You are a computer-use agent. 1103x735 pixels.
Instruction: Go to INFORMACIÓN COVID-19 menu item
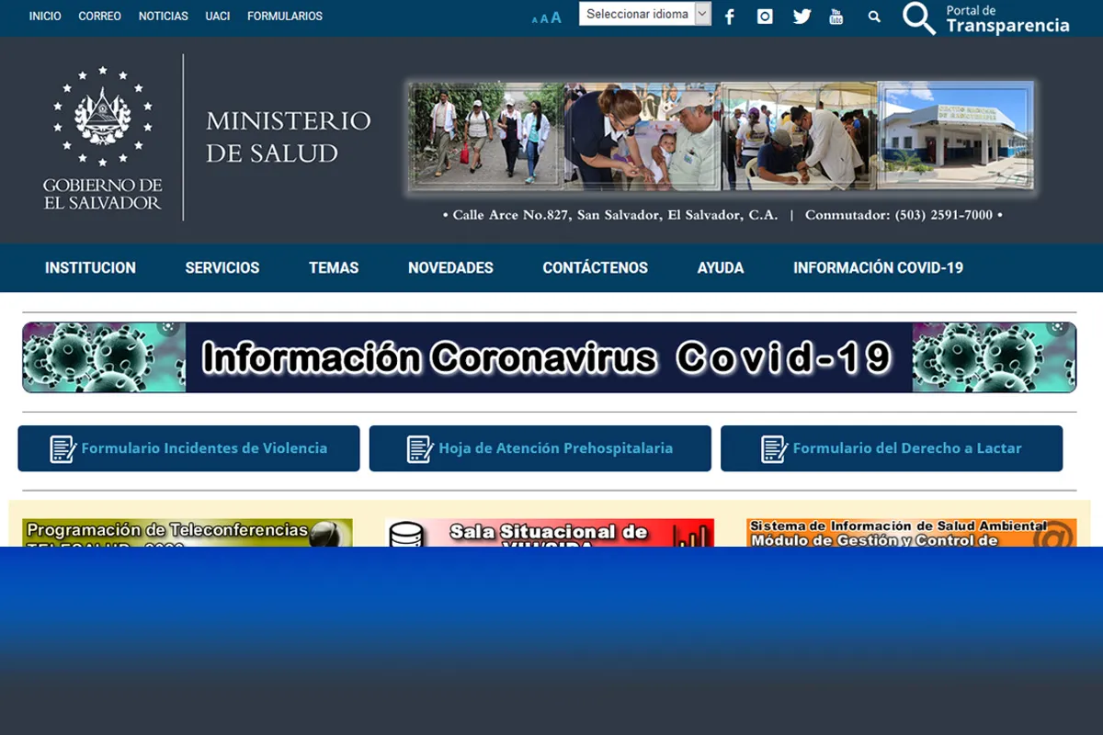[x=878, y=267]
